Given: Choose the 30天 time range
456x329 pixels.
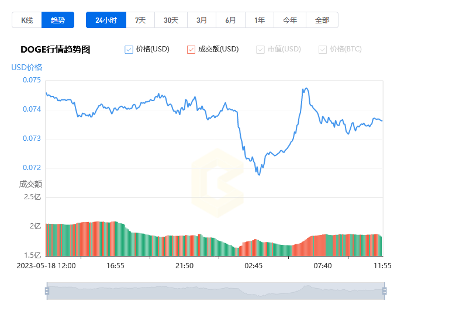Looking at the screenshot, I should tap(171, 20).
